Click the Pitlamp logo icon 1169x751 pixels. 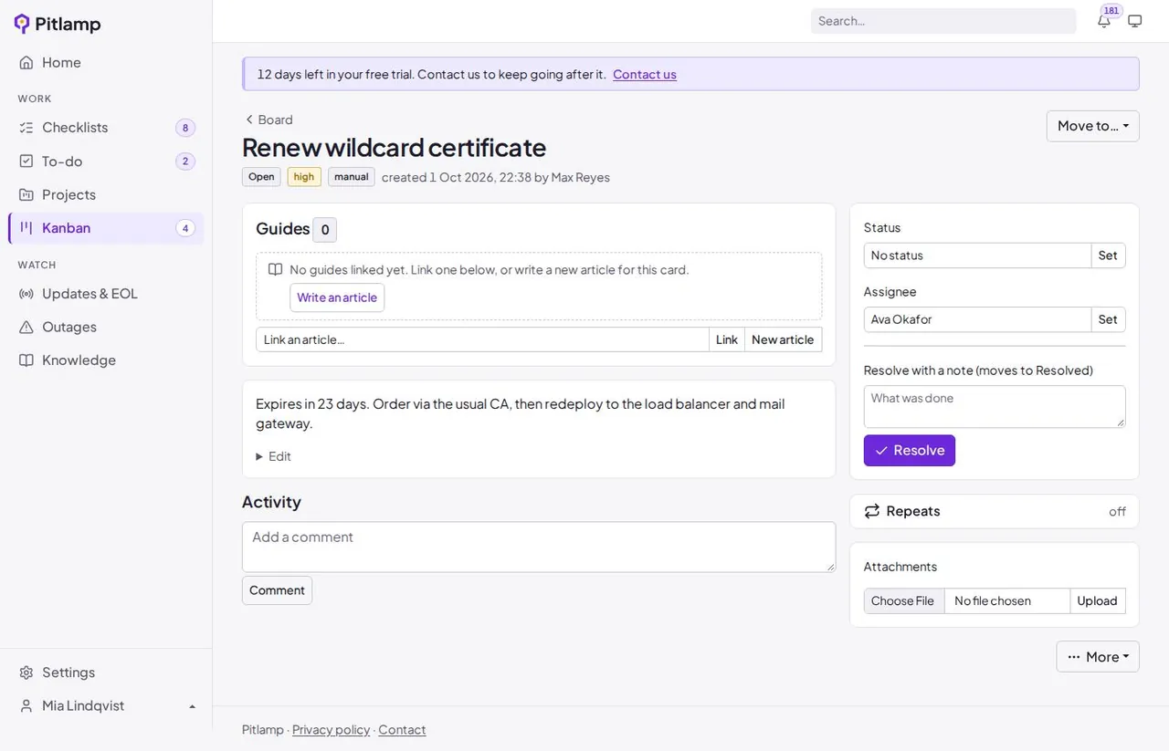22,24
